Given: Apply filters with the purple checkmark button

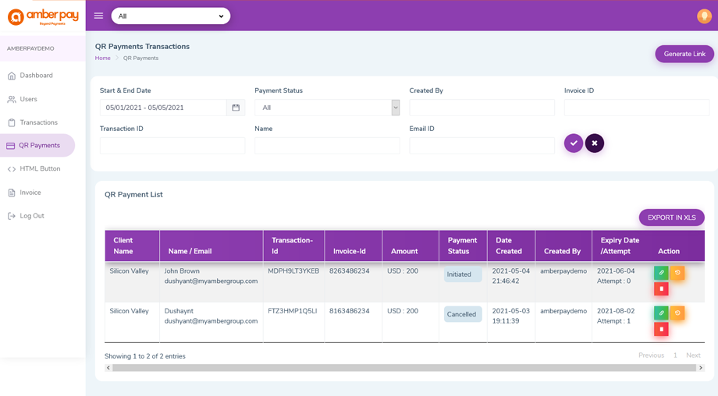Looking at the screenshot, I should pyautogui.click(x=574, y=143).
